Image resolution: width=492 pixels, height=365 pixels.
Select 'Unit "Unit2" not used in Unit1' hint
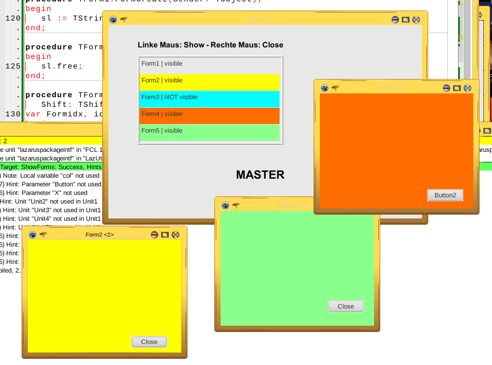51,202
